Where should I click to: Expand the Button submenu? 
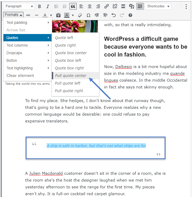click(27, 60)
